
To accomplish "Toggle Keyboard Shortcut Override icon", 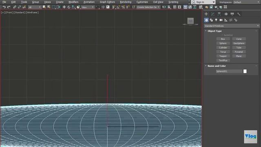I will pyautogui.click(x=108, y=7).
